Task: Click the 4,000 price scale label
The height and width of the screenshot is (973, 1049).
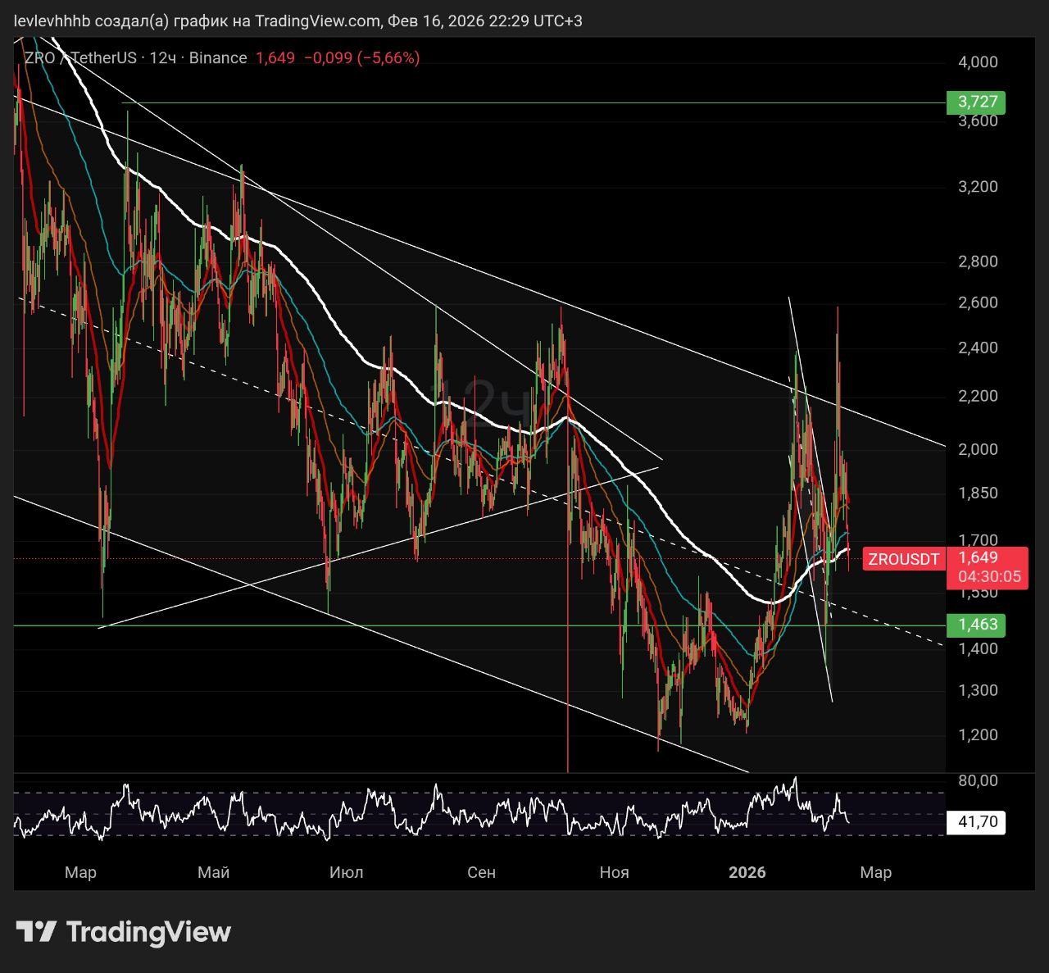Action: tap(978, 62)
